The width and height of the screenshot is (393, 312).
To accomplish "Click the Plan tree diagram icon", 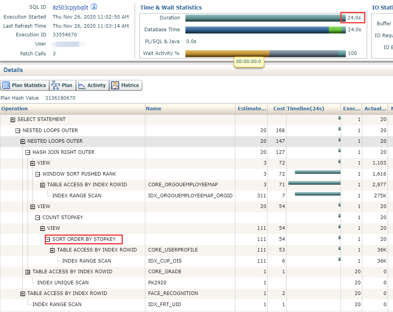I will click(55, 85).
